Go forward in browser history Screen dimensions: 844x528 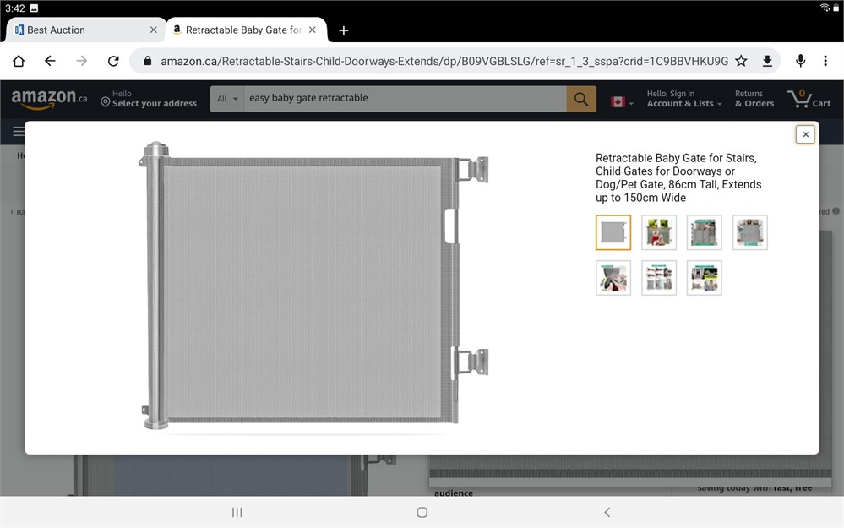point(82,61)
